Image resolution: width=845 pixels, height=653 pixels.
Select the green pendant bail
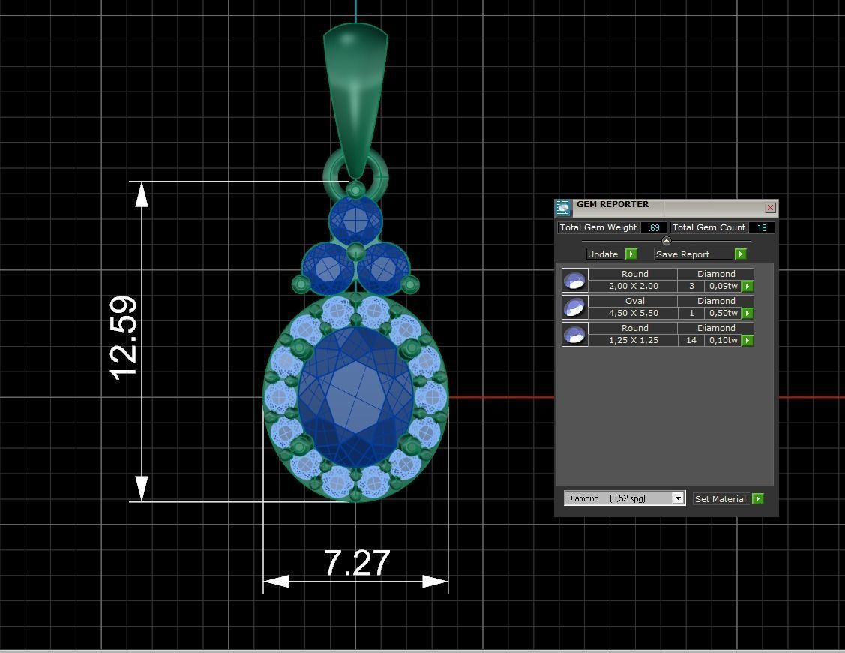(x=355, y=101)
